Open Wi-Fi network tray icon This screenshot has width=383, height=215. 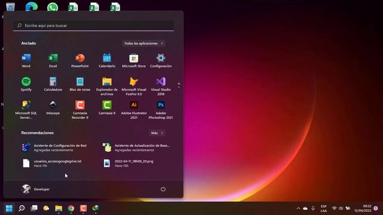(335, 208)
